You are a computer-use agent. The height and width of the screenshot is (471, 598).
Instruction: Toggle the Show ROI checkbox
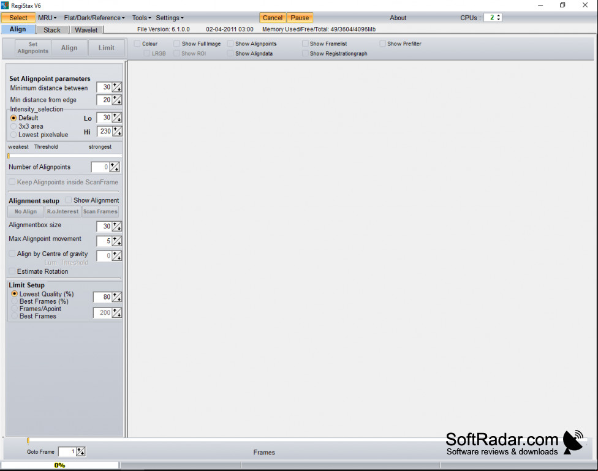point(176,53)
